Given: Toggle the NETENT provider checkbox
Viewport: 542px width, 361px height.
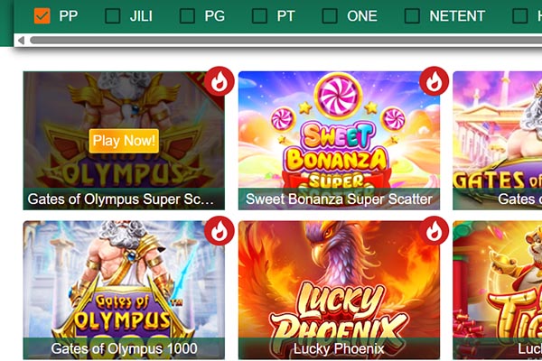Looking at the screenshot, I should coord(412,16).
